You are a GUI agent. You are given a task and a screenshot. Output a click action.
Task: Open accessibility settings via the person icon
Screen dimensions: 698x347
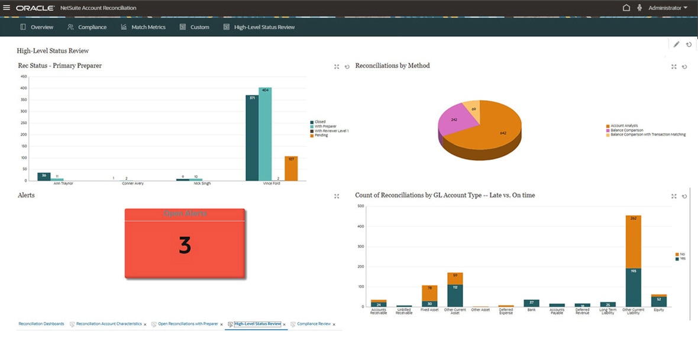(x=639, y=8)
